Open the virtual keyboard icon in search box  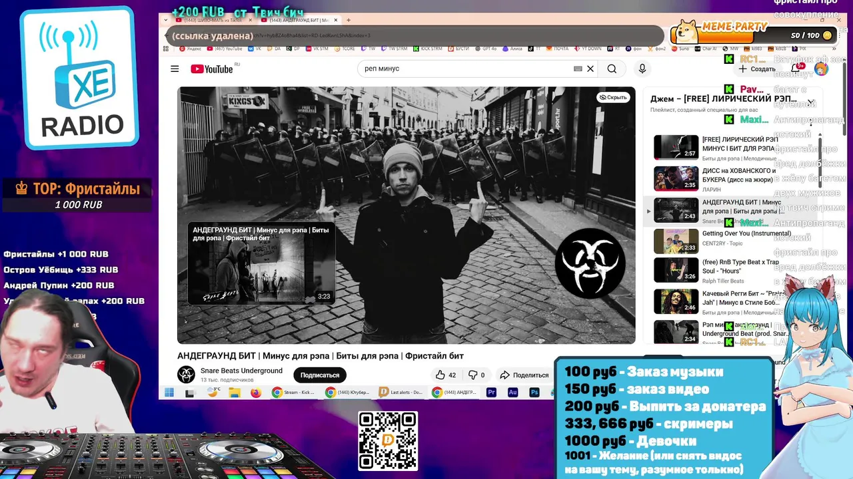click(578, 69)
